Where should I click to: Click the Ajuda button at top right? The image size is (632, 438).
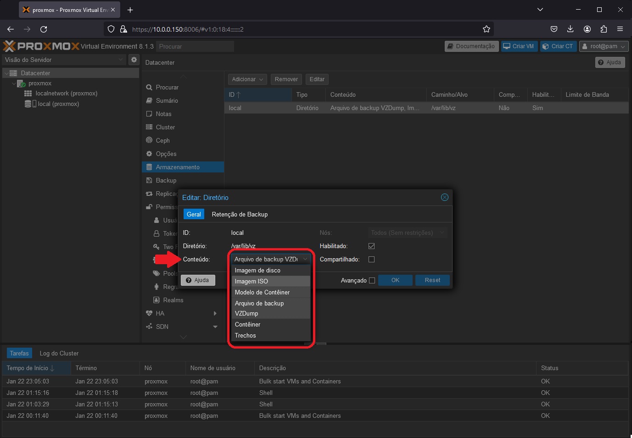pos(610,62)
